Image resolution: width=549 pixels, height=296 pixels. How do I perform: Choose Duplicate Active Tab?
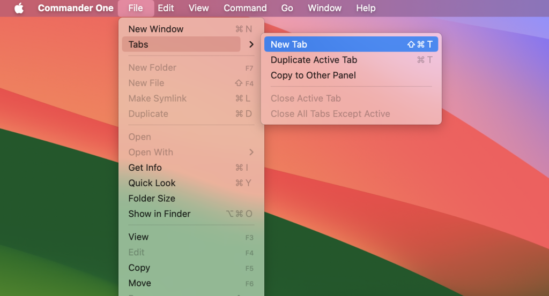click(x=351, y=60)
